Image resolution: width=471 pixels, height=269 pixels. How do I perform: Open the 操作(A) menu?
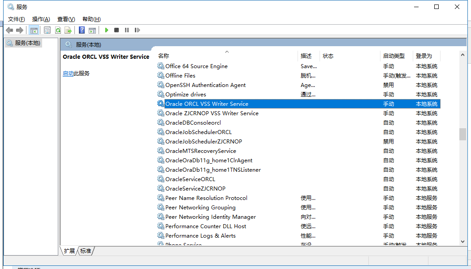click(x=41, y=19)
